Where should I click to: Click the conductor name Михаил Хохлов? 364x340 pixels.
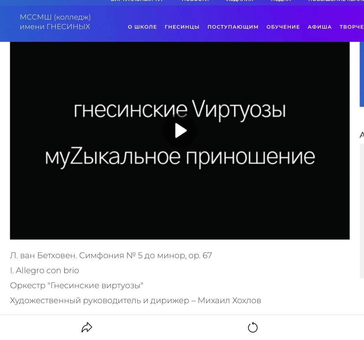(x=229, y=301)
